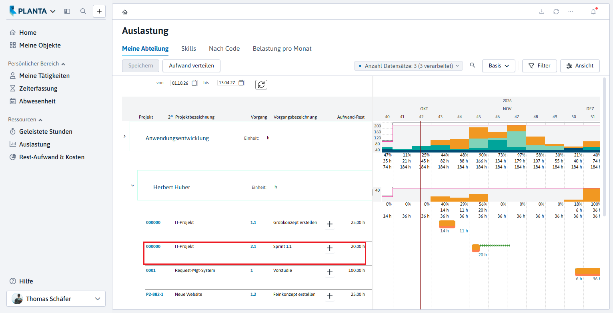Image resolution: width=613 pixels, height=313 pixels.
Task: Open the Basis dropdown
Action: coord(499,66)
